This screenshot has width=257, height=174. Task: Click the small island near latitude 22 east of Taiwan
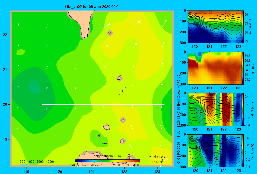[110, 33]
